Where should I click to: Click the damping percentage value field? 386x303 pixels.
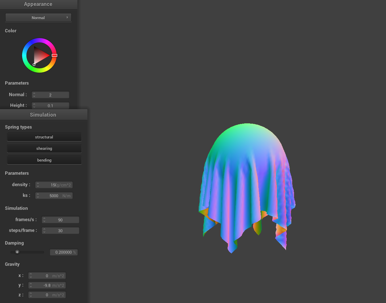(64, 252)
